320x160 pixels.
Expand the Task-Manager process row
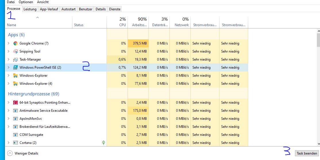pos(8,59)
